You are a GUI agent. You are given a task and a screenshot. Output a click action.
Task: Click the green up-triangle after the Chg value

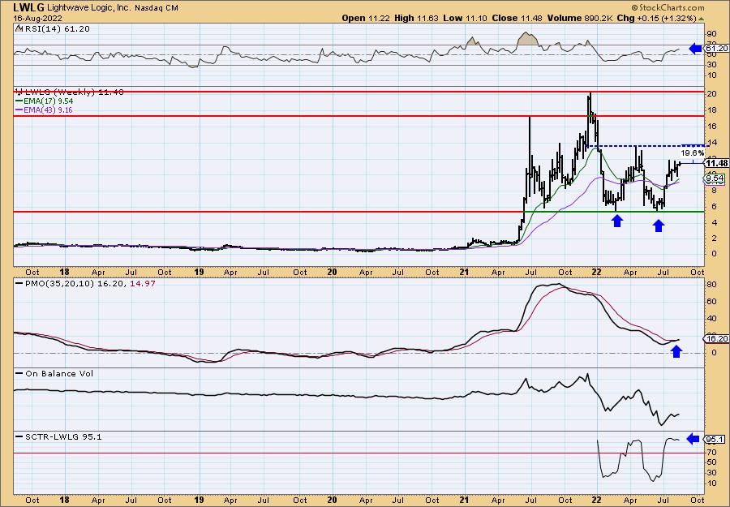pos(702,19)
